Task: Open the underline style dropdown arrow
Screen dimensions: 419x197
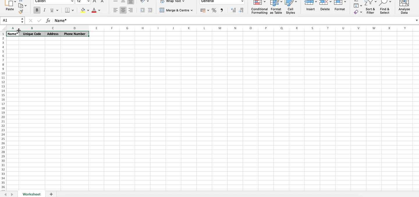Action: pyautogui.click(x=57, y=10)
